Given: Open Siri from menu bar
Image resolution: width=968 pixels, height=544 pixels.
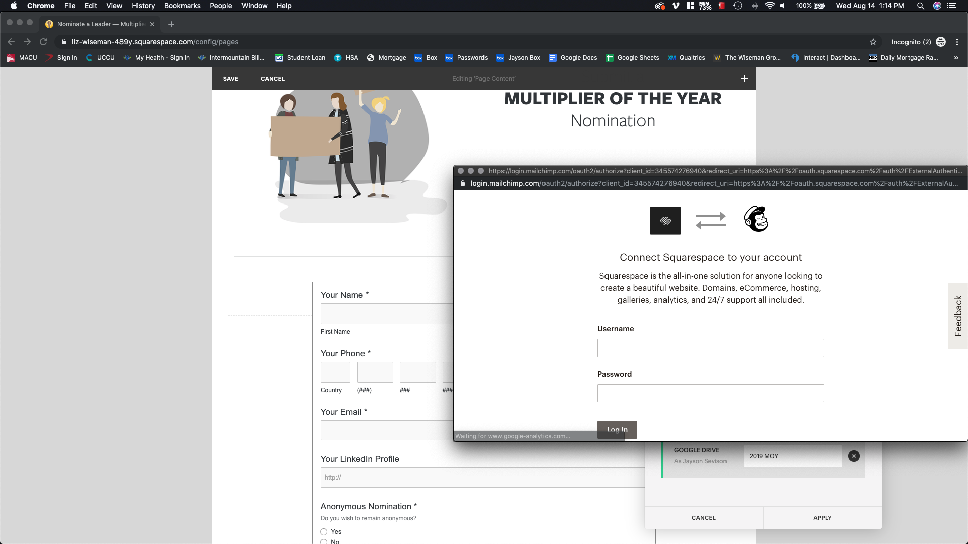Looking at the screenshot, I should point(937,6).
